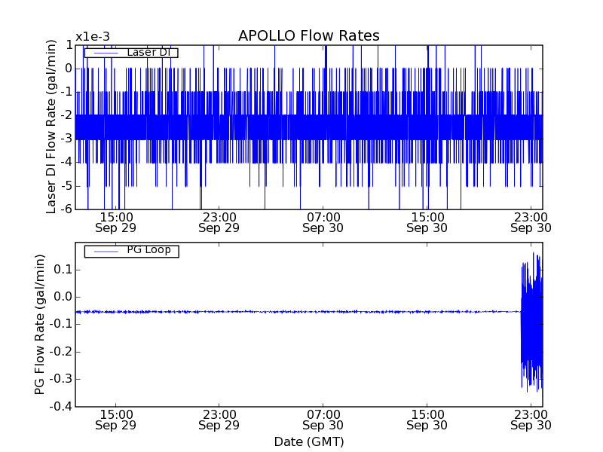Image resolution: width=603 pixels, height=452 pixels.
Task: Click the 'Laser DI Flow Rate (gal/min)' axis label
Action: [51, 127]
